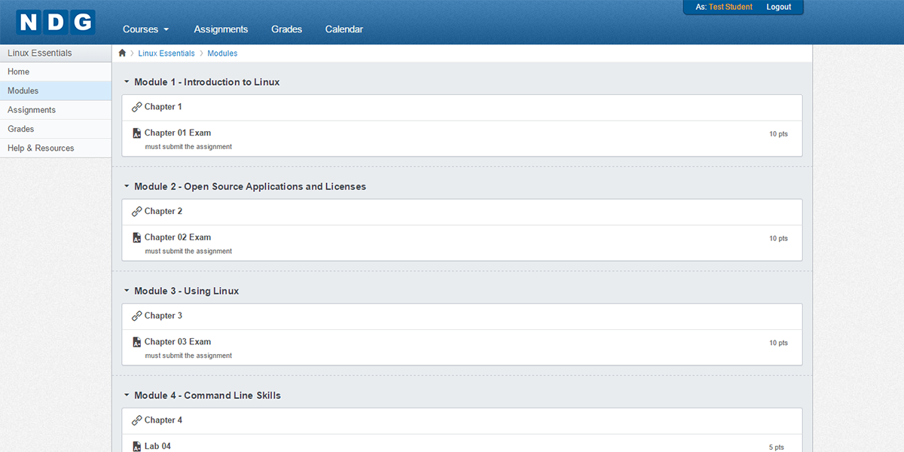Open the Chapter 4 link
Screen dimensions: 904x452
[163, 420]
